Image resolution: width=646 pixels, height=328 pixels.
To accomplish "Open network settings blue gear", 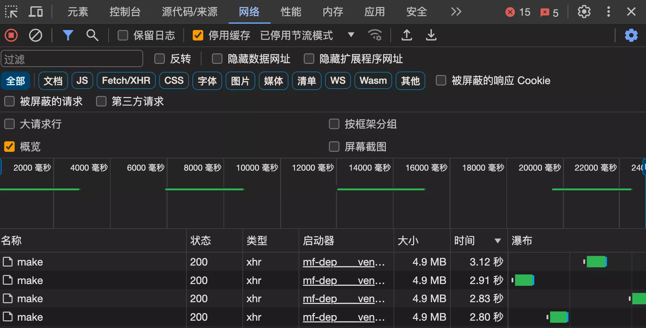I will click(x=631, y=35).
